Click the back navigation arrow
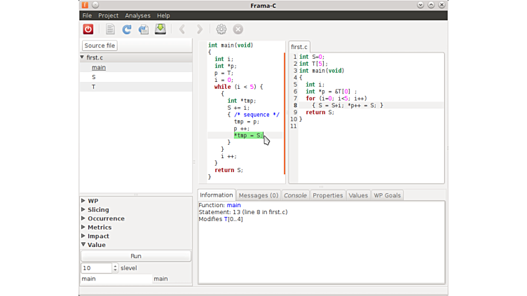527x296 pixels. (182, 29)
